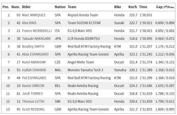Click Scott REDDING rider name

point(33,109)
